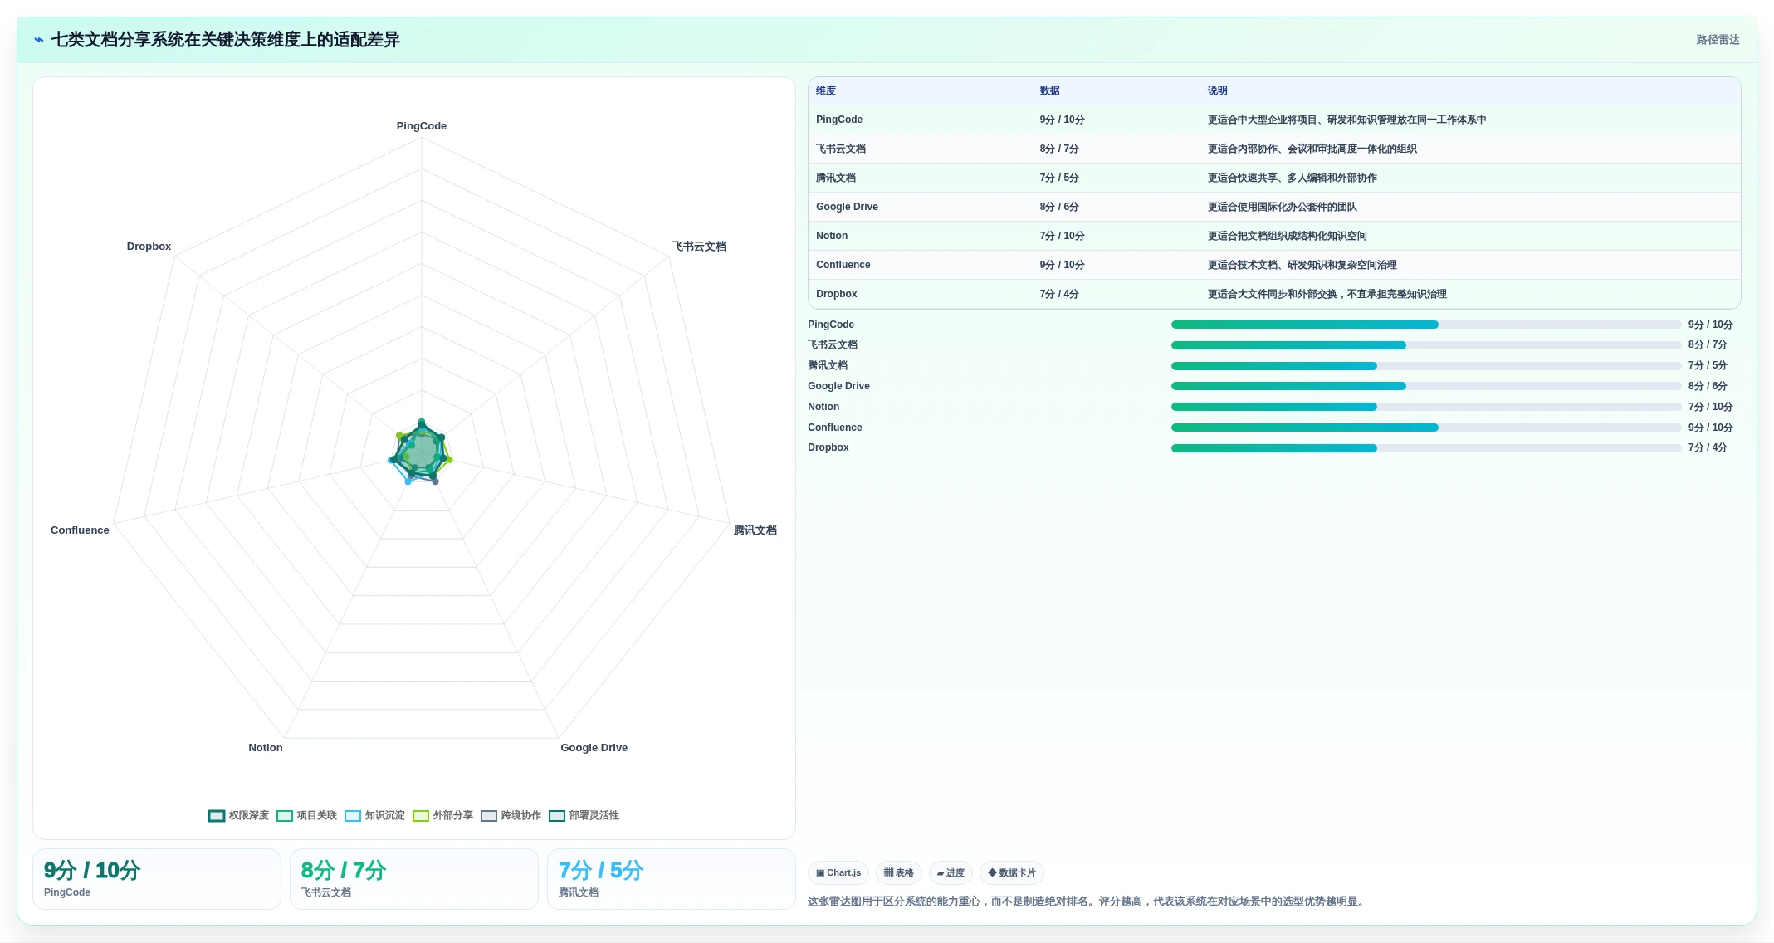Select the 飞书云文档 table row name
This screenshot has height=943, width=1774.
pyautogui.click(x=840, y=149)
